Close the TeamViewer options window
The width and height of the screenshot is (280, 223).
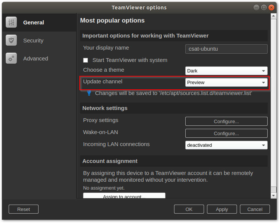271,8
